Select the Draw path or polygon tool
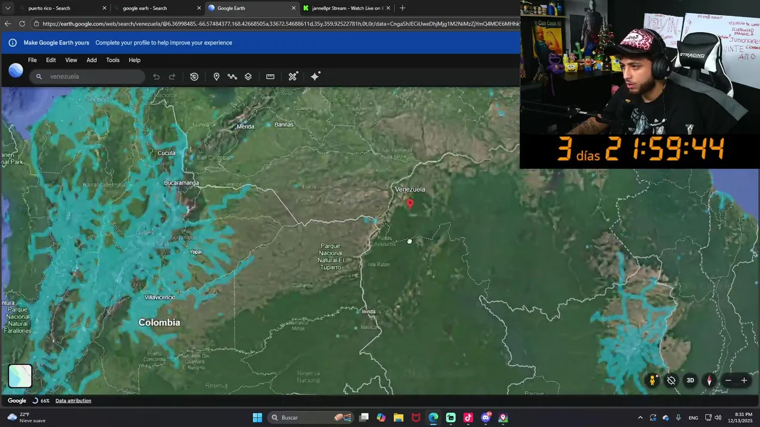The height and width of the screenshot is (427, 760). [232, 77]
